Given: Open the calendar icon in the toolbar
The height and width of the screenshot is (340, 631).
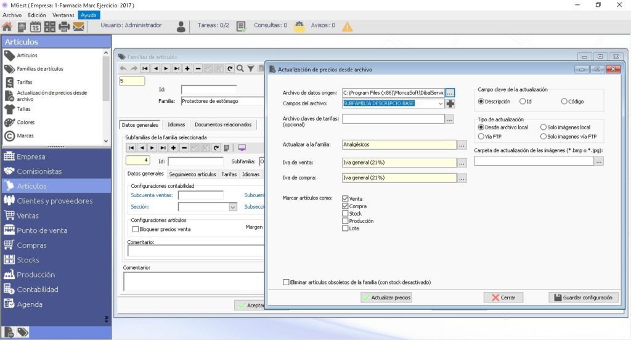Looking at the screenshot, I should [x=35, y=27].
